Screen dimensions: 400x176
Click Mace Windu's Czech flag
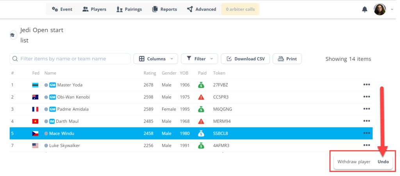pos(35,133)
